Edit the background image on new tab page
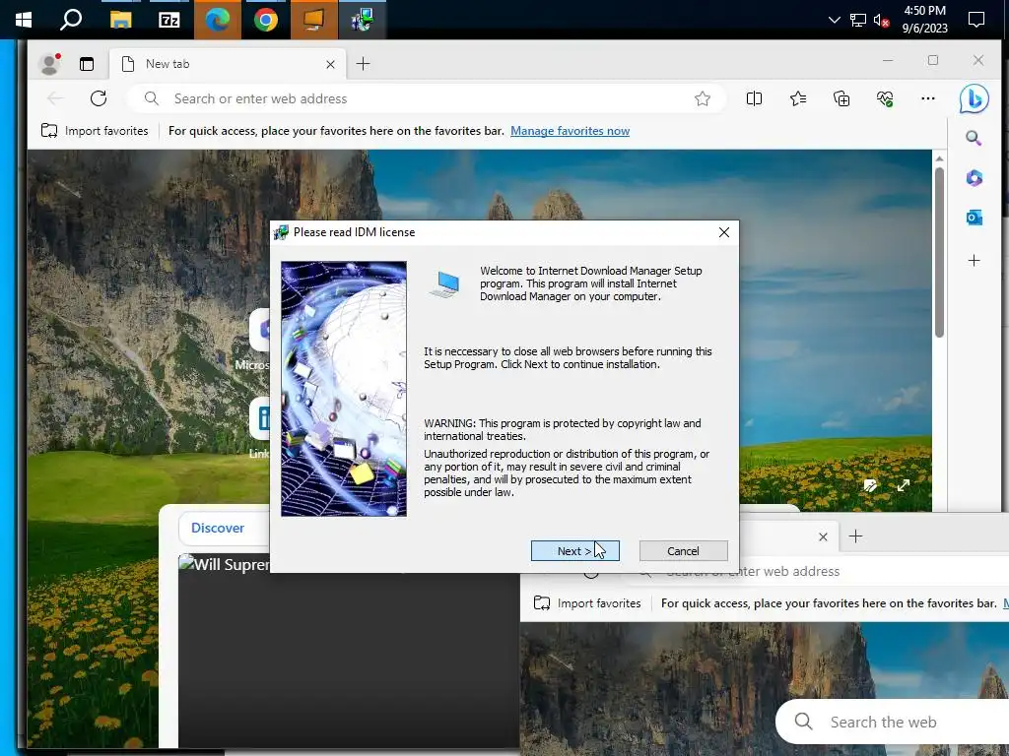Screen dimensions: 1009x756 click(x=870, y=485)
